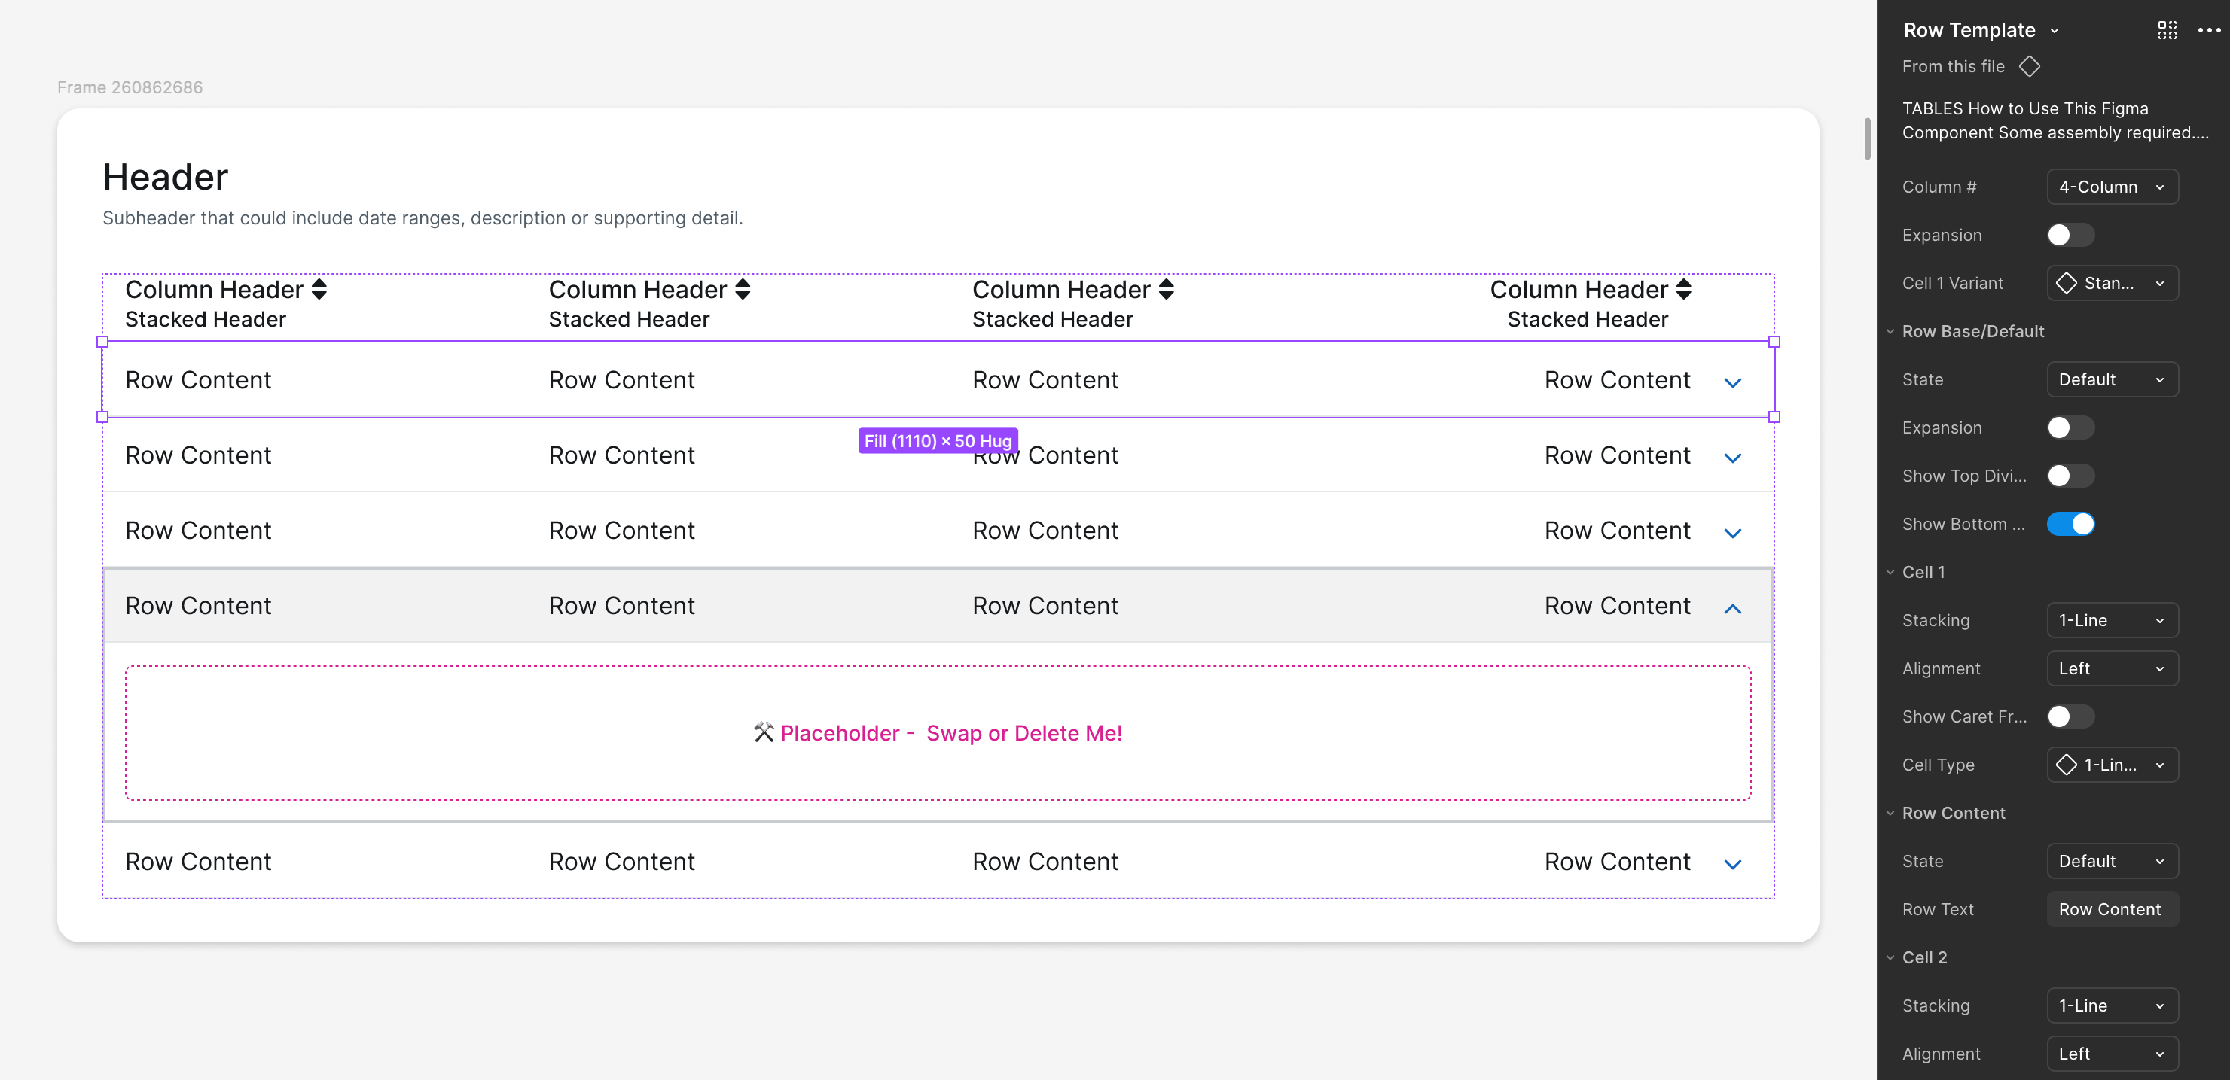Expand the last table row chevron

(1732, 864)
